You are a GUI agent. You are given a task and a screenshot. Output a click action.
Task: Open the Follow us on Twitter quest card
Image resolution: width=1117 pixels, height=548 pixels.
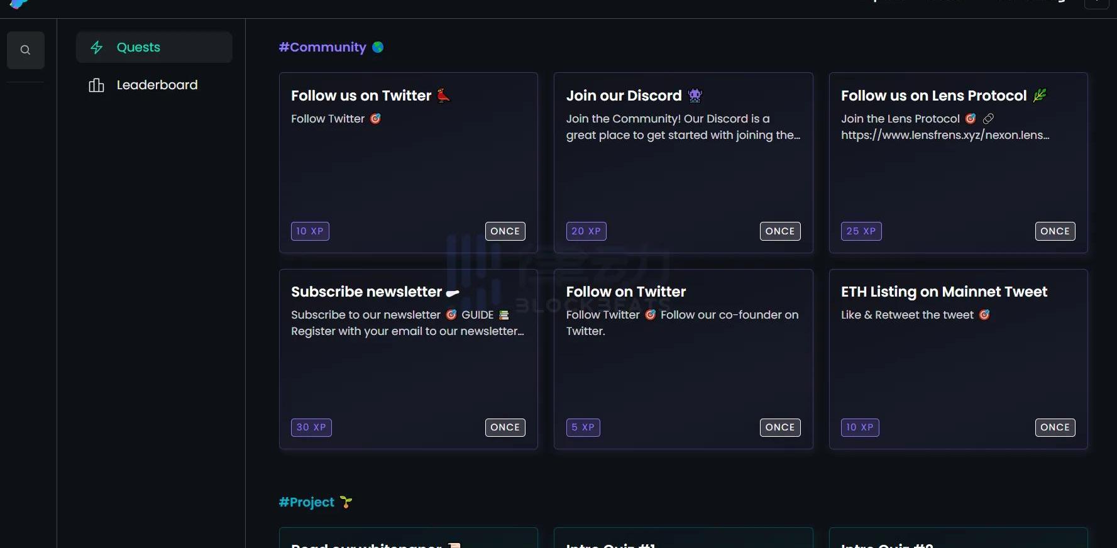coord(409,163)
